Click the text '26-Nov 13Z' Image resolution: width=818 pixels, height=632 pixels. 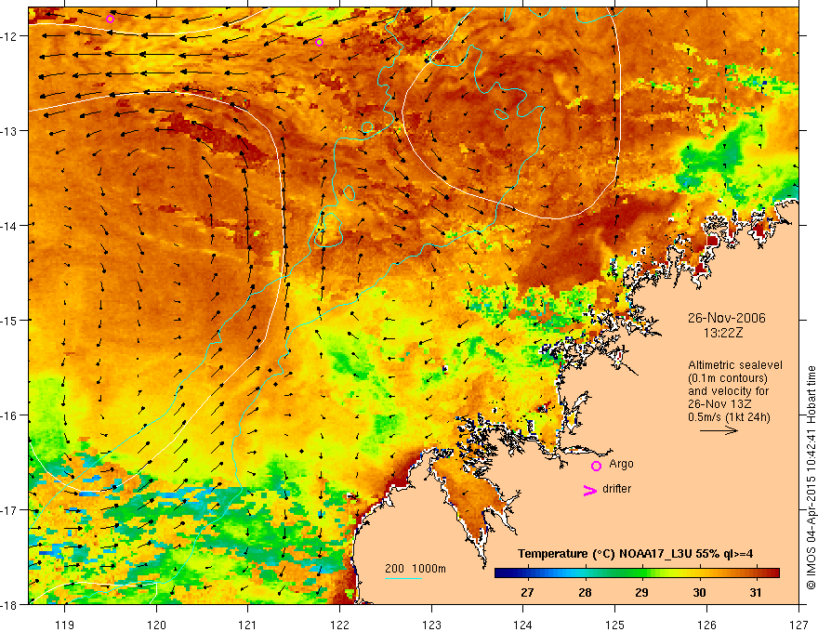(718, 404)
